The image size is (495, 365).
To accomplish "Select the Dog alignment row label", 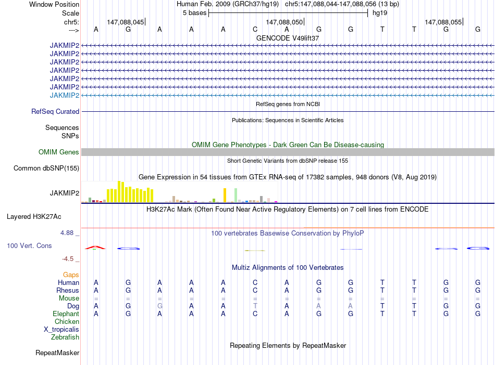I will point(73,306).
